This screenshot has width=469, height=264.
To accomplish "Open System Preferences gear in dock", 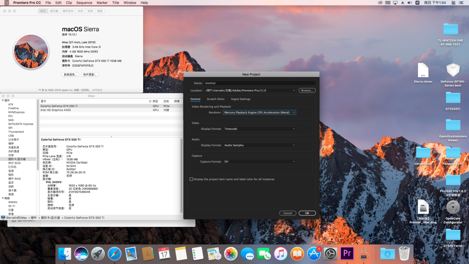I will [331, 254].
